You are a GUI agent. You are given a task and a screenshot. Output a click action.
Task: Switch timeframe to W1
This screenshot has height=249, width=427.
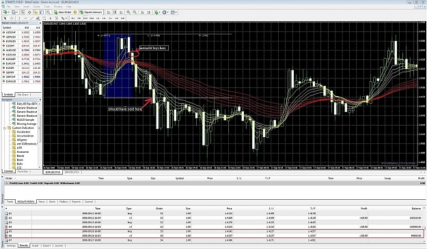pos(117,18)
